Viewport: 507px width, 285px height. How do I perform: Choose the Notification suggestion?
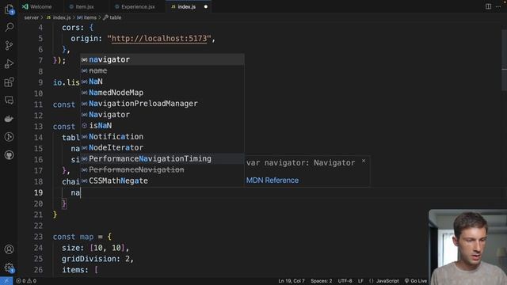(x=162, y=136)
